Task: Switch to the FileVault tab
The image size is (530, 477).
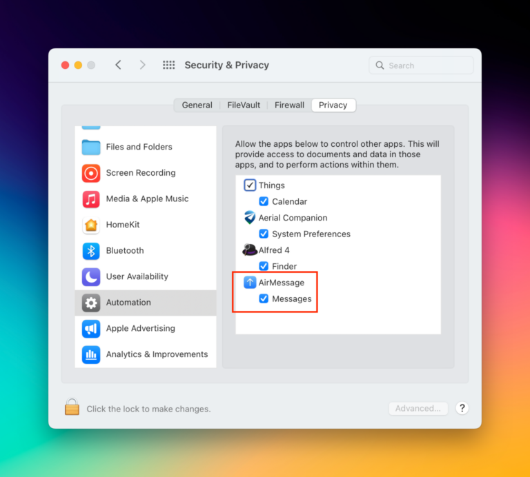Action: coord(244,105)
